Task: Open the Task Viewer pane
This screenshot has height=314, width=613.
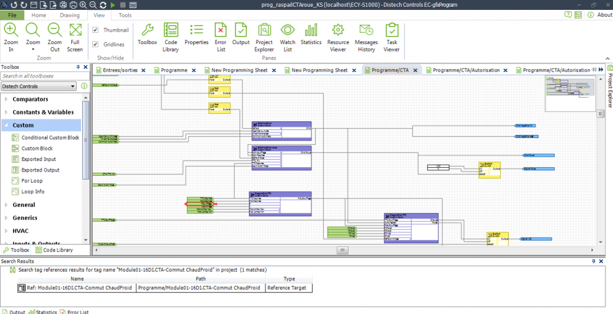Action: pyautogui.click(x=391, y=38)
